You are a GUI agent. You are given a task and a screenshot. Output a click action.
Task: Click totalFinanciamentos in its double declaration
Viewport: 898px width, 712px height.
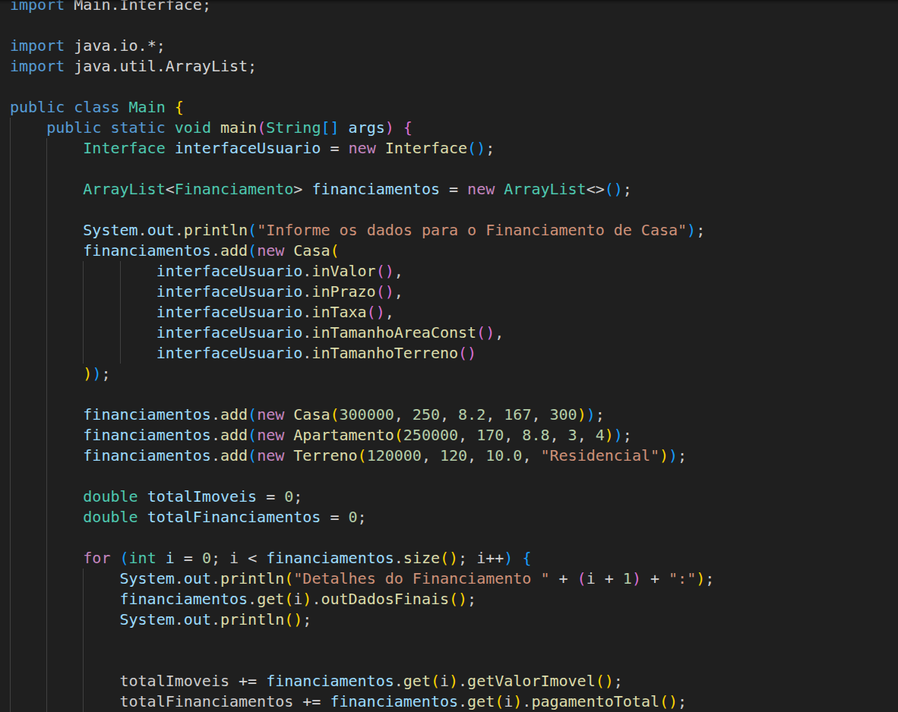233,517
